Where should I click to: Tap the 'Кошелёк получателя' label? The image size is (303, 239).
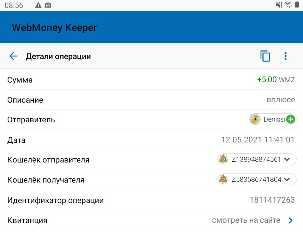46,180
